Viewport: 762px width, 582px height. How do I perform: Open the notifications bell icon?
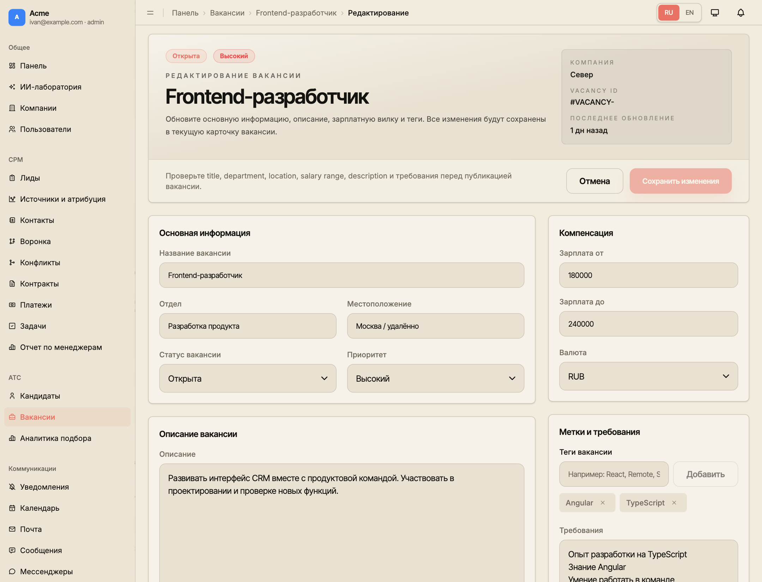(741, 13)
